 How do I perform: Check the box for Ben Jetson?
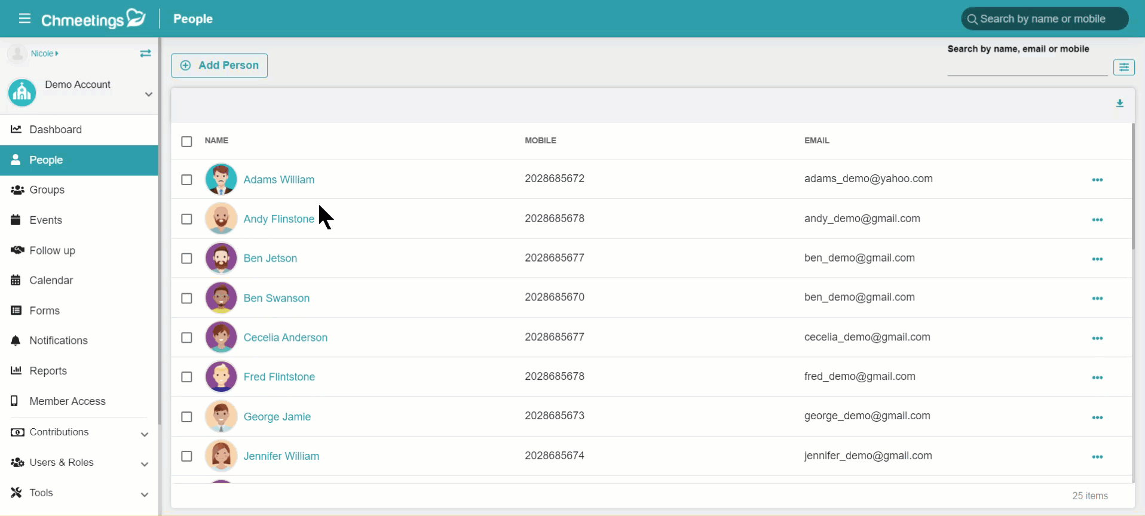[186, 259]
